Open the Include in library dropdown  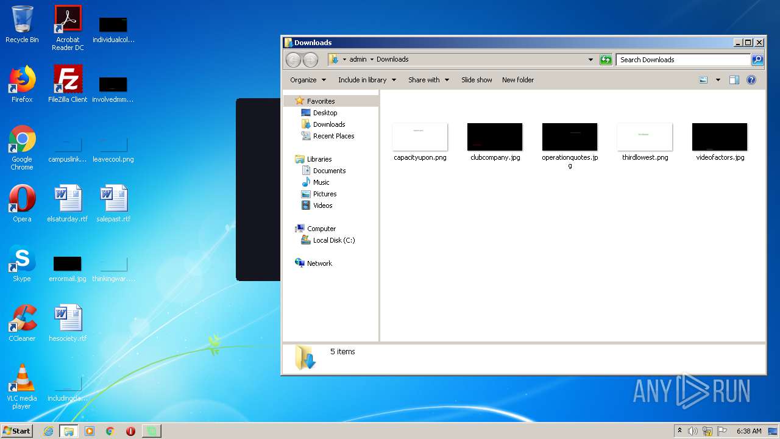[367, 80]
